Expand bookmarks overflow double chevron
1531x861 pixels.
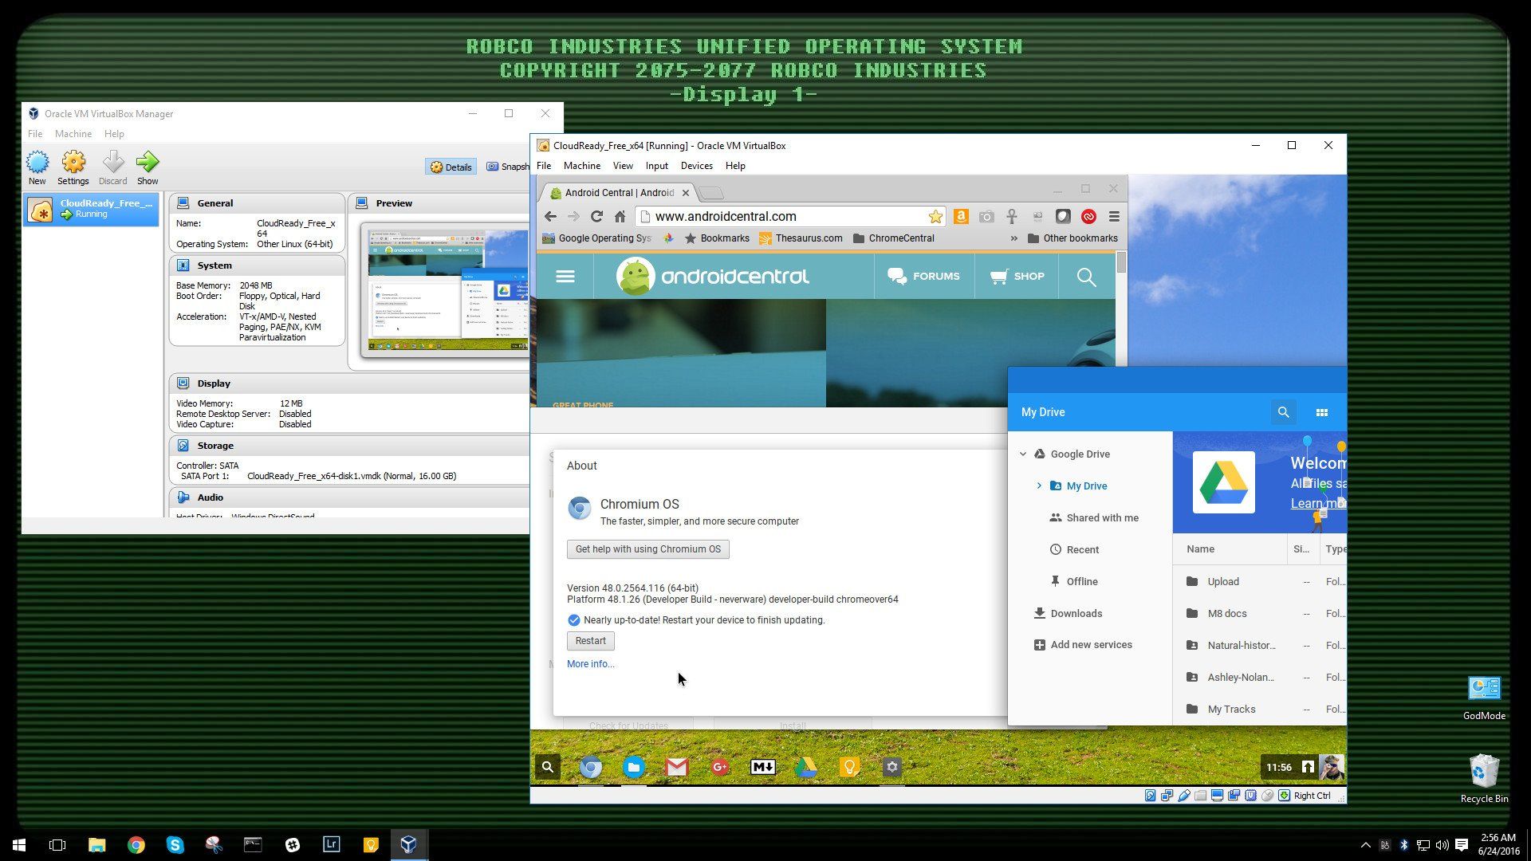(x=1013, y=238)
